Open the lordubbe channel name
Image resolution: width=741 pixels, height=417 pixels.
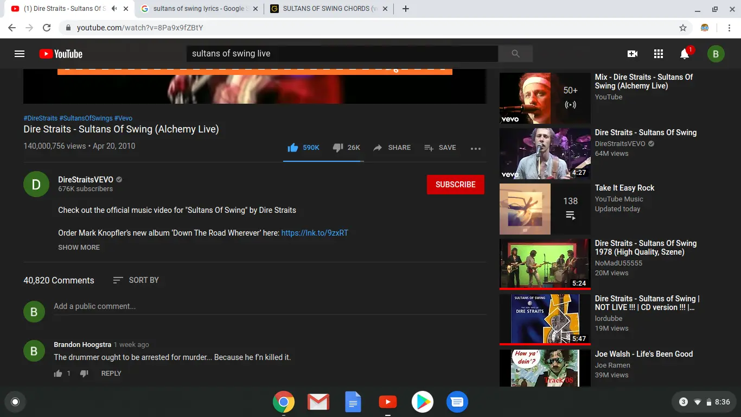[x=609, y=319]
